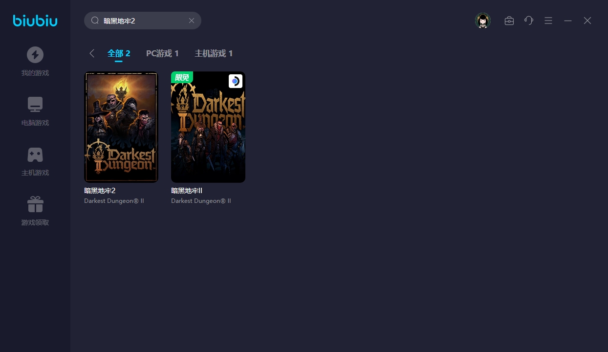Open 游戏领取 gift icon
Image resolution: width=608 pixels, height=352 pixels.
pos(35,204)
